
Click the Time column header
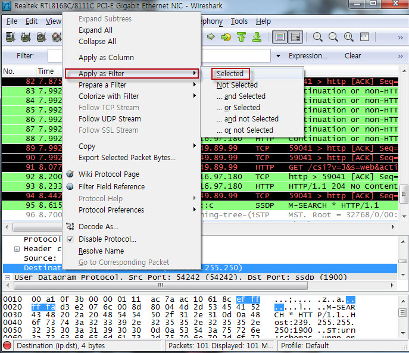point(46,71)
